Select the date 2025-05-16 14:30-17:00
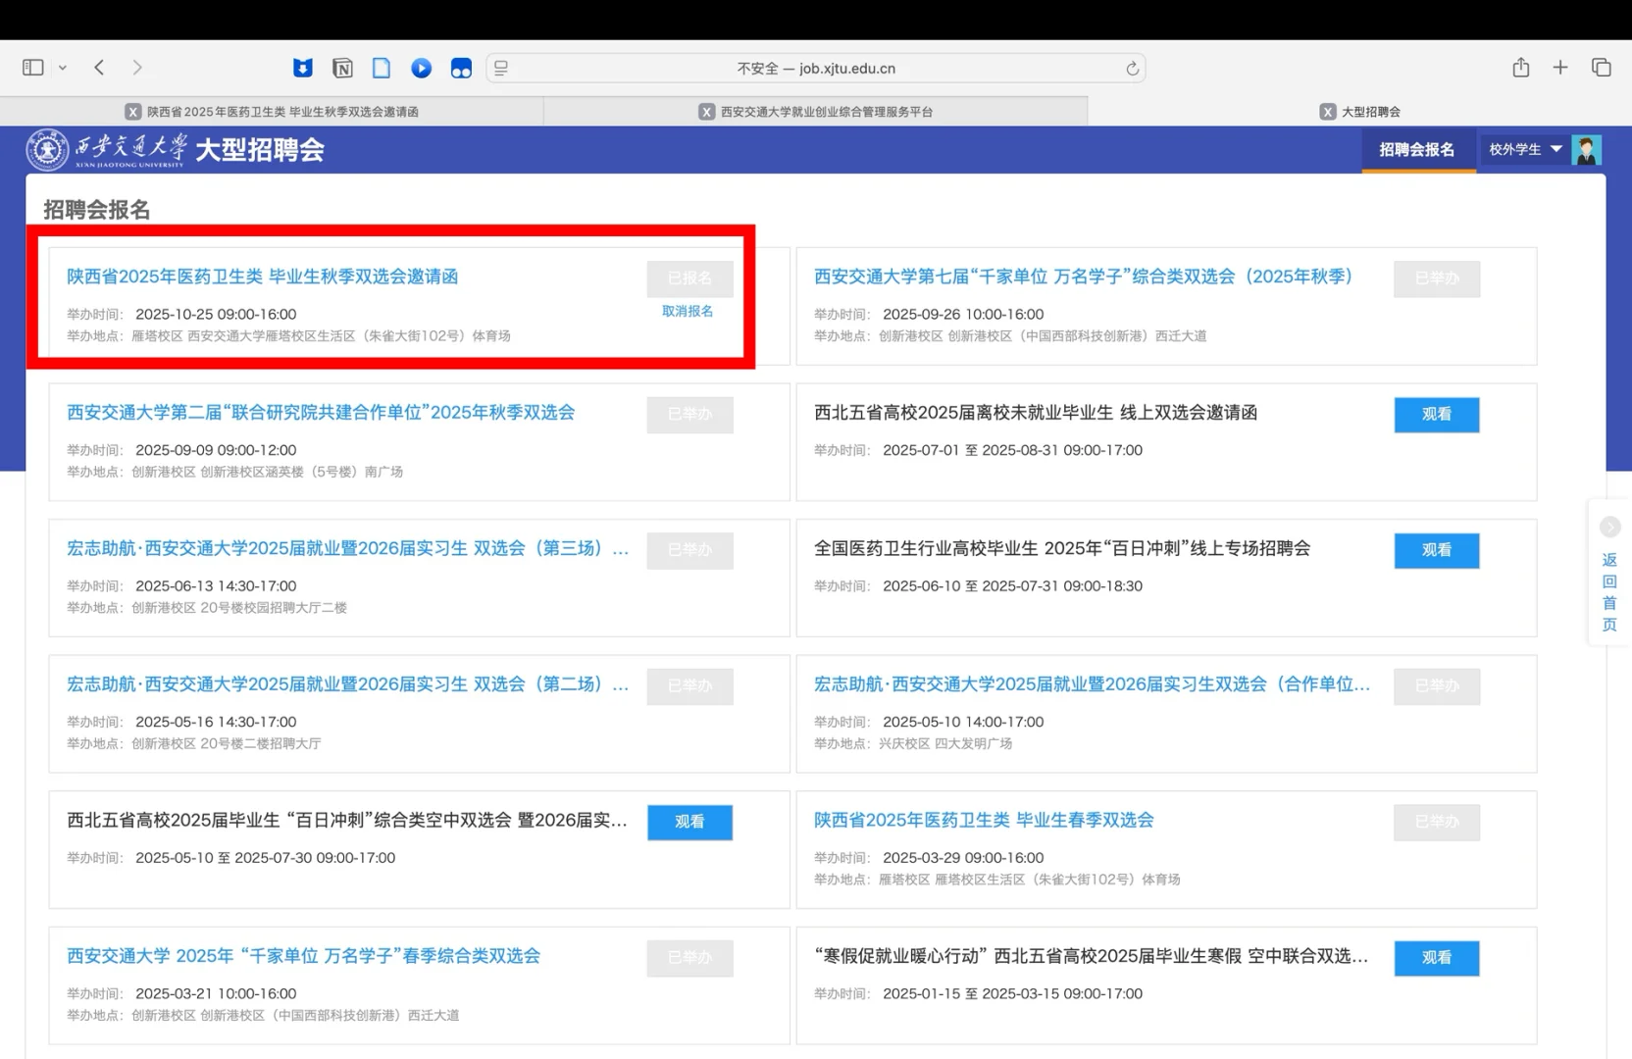Screen dimensions: 1632x1059 pos(216,722)
